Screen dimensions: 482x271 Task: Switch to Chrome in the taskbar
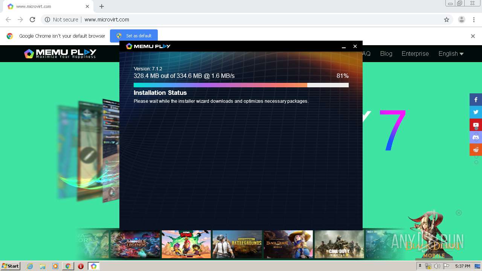coord(68,266)
